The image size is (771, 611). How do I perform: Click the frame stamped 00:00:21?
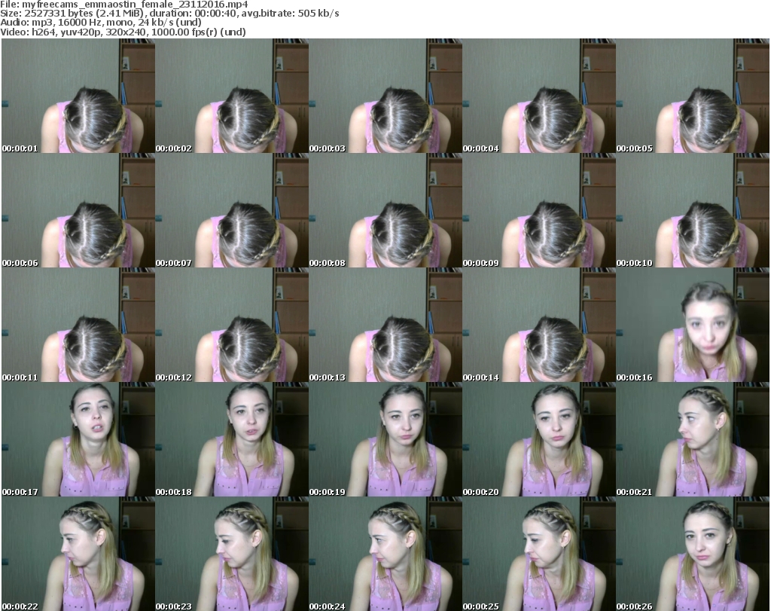coord(693,439)
